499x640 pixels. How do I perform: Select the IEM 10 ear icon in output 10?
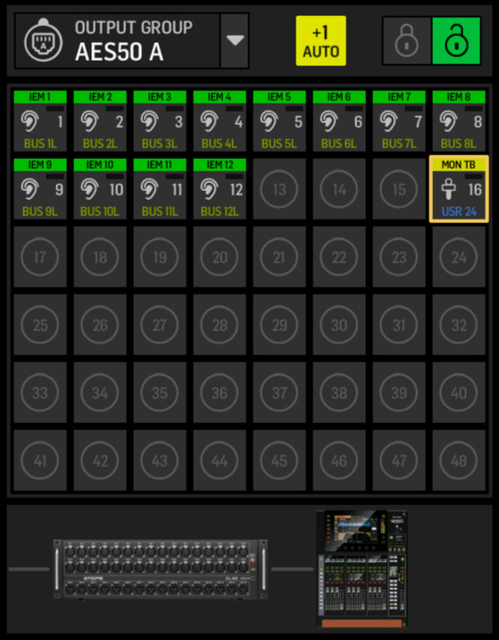[89, 189]
